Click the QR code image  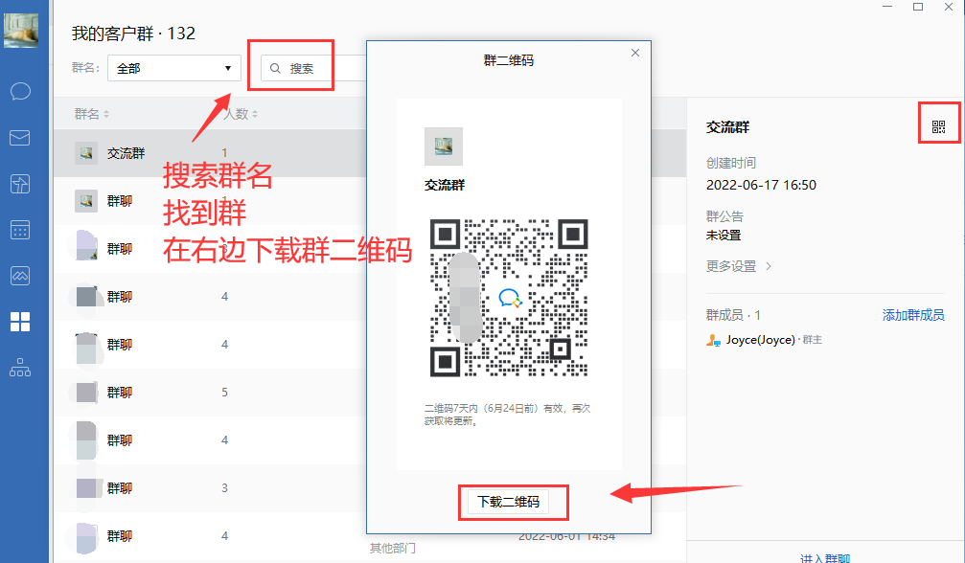(509, 298)
